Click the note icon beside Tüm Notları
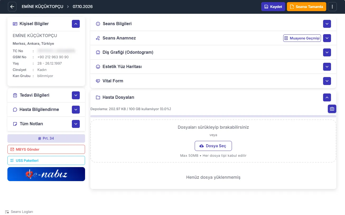 (x=15, y=124)
